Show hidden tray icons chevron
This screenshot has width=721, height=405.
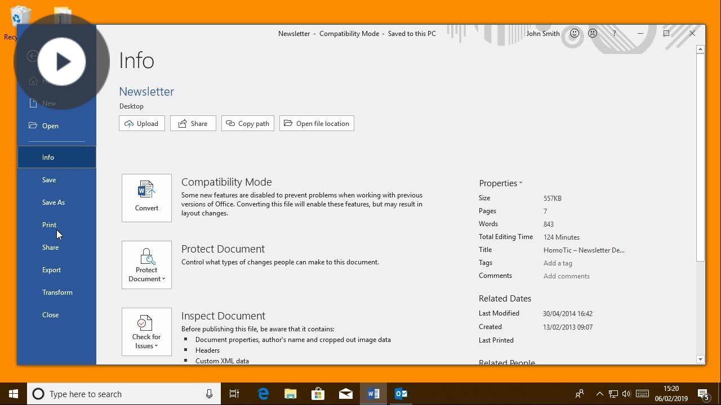599,394
